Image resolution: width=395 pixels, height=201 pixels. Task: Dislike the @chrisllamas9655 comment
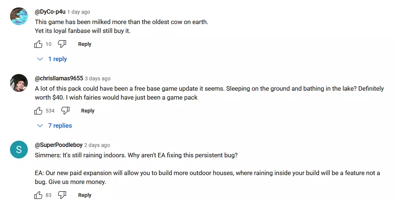[65, 111]
